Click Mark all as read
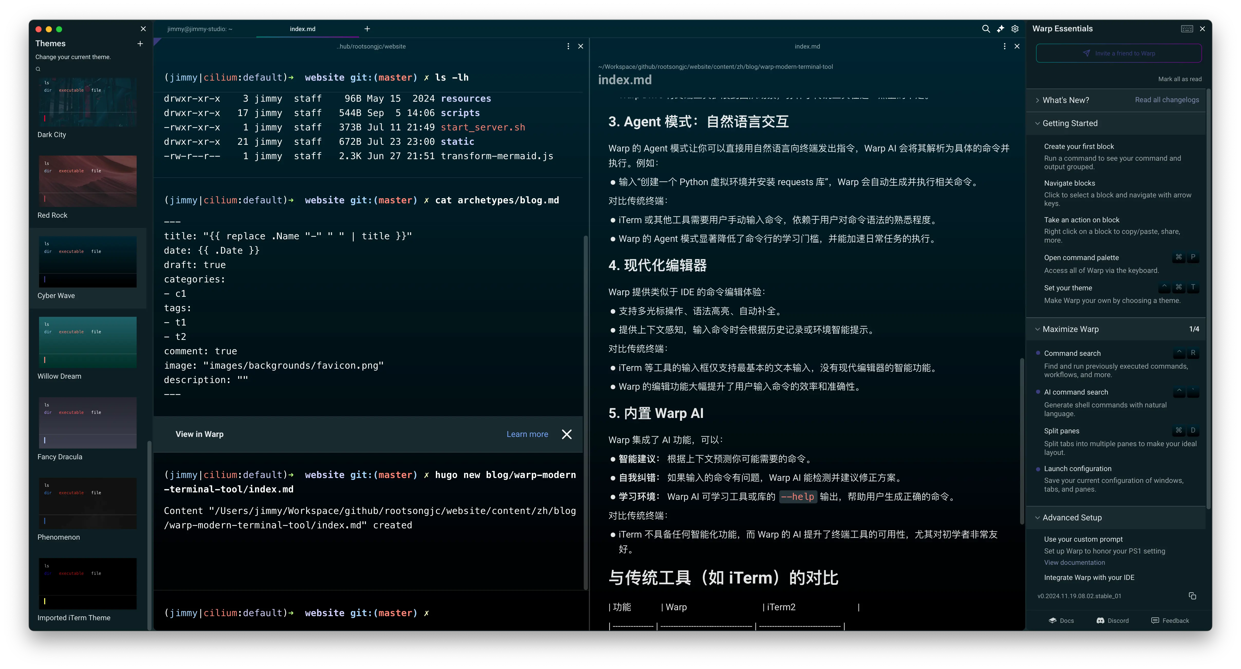This screenshot has width=1241, height=669. [1180, 79]
